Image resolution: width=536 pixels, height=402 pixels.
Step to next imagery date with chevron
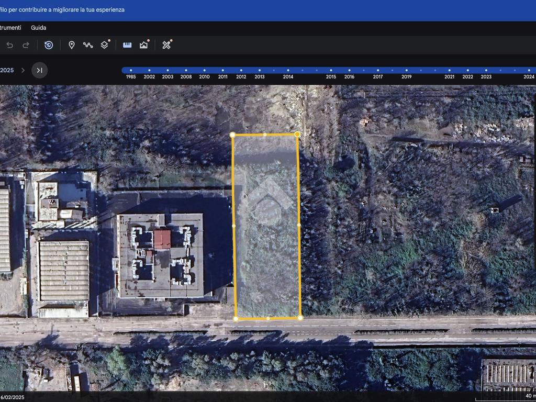[23, 70]
